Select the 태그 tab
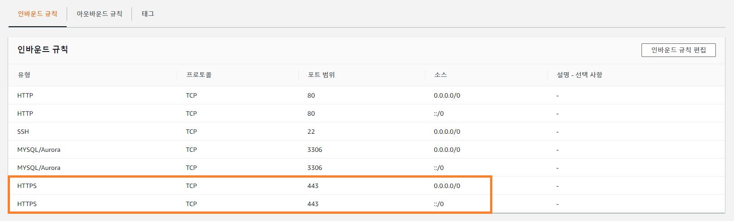Image resolution: width=734 pixels, height=221 pixels. point(148,14)
